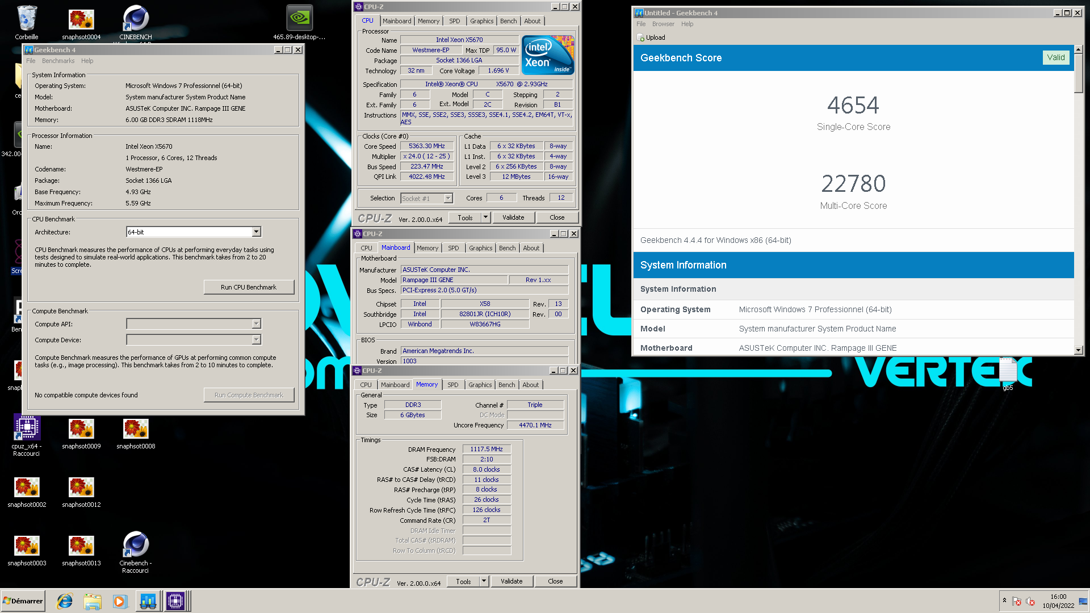Screen dimensions: 1090x613
Task: Switch to Mainboard tab in top CPU-Z
Action: [397, 21]
